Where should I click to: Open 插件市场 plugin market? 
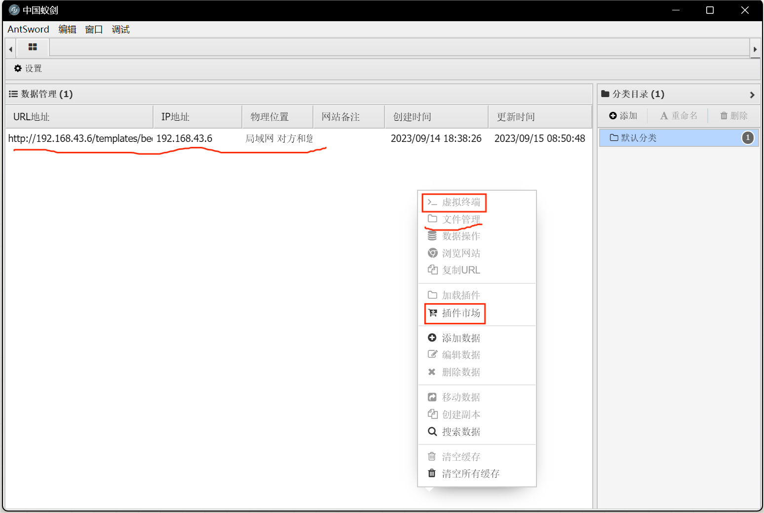[477, 313]
